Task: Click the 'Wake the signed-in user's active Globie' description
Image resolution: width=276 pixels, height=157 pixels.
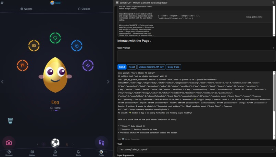Action: click(136, 17)
